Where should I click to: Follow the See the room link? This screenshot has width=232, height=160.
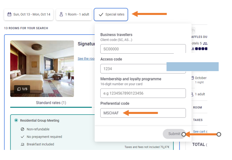(x=86, y=59)
